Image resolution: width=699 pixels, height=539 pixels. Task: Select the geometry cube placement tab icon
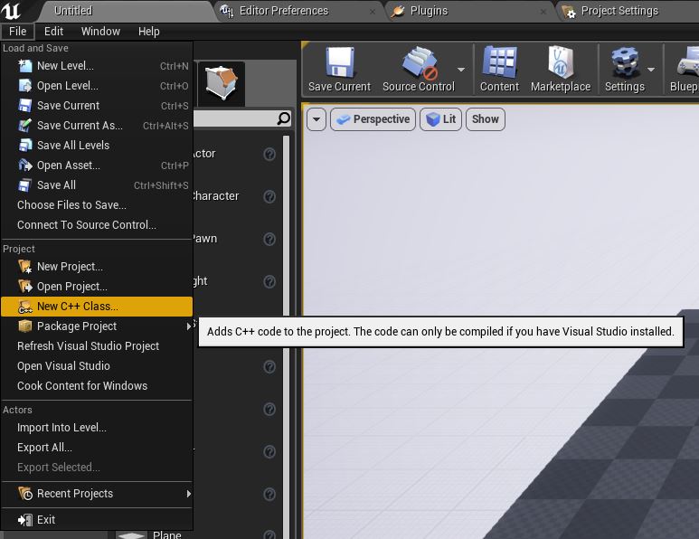222,83
